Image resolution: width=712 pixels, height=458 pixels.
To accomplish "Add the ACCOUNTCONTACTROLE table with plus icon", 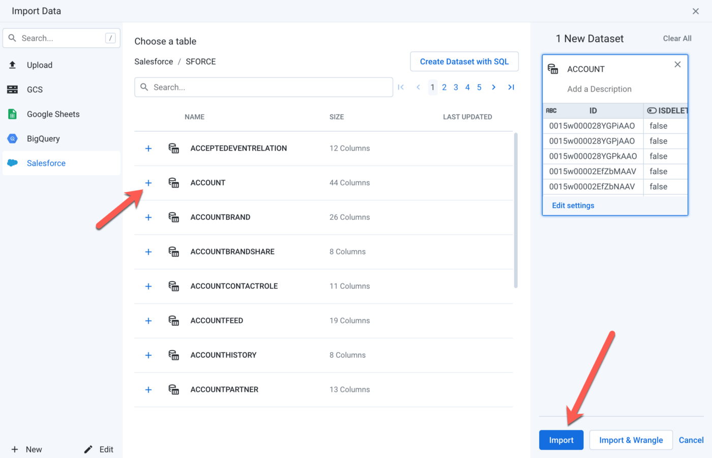I will click(149, 287).
